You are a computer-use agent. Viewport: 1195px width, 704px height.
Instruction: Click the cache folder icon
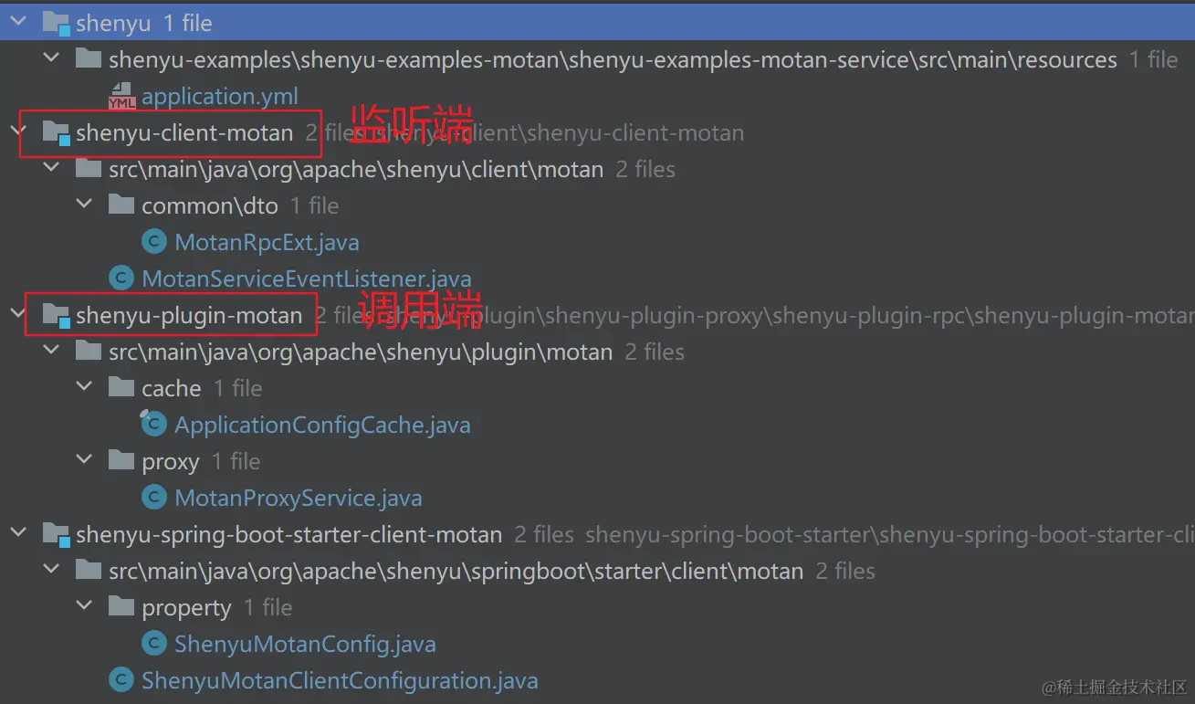pos(121,388)
